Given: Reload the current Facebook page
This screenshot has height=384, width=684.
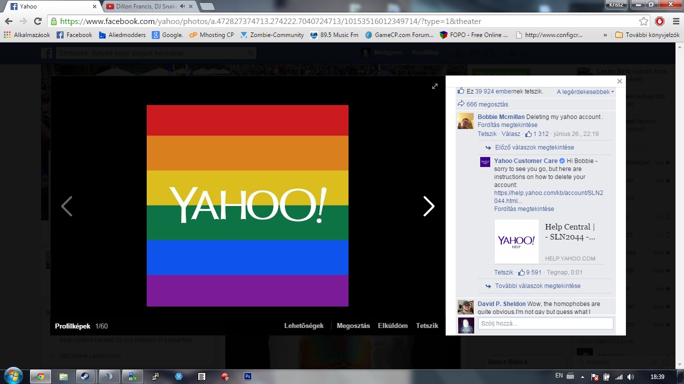Looking at the screenshot, I should 38,21.
